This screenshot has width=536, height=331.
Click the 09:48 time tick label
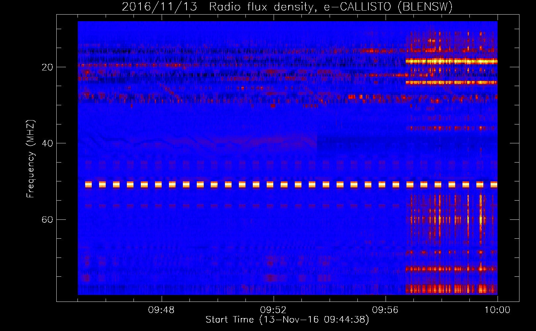tap(161, 310)
